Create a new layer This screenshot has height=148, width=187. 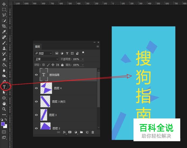pyautogui.click(x=87, y=132)
